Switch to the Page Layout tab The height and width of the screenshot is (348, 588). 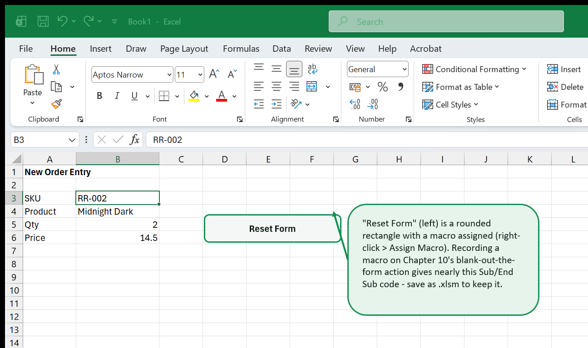[184, 49]
